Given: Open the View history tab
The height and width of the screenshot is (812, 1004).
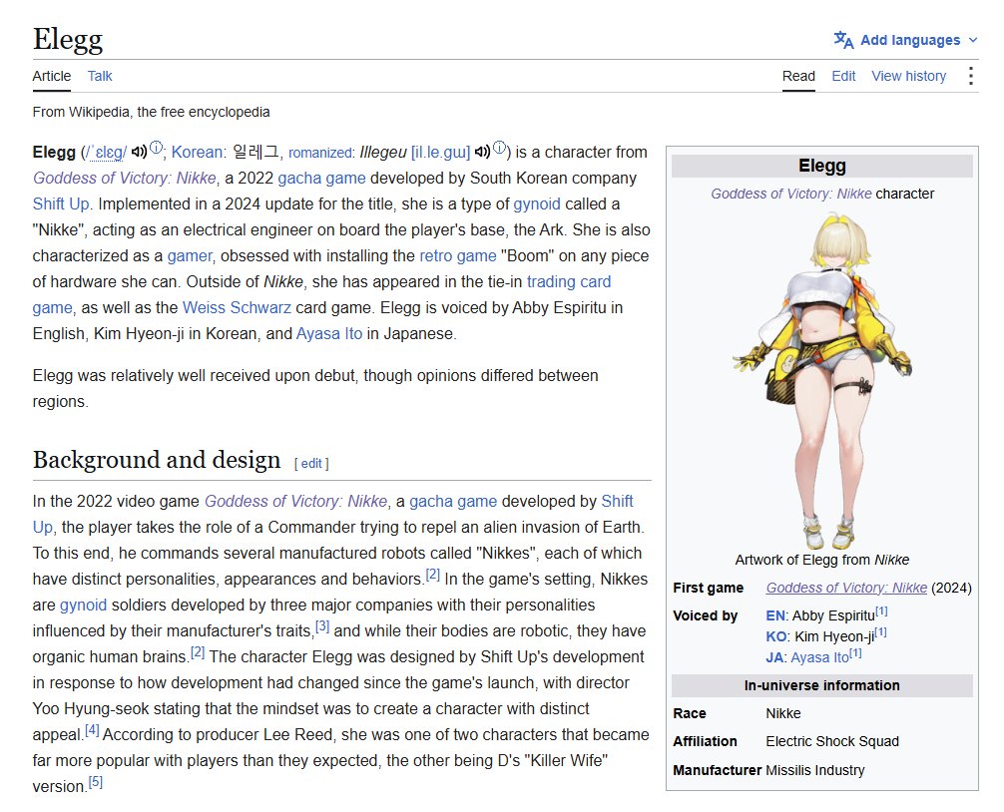Looking at the screenshot, I should tap(908, 76).
